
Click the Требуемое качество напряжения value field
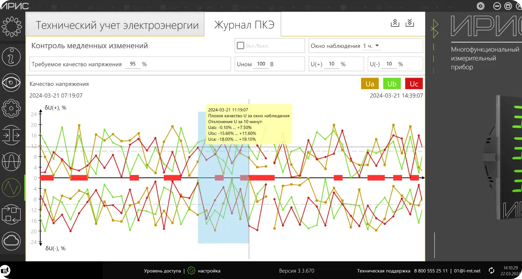click(133, 64)
